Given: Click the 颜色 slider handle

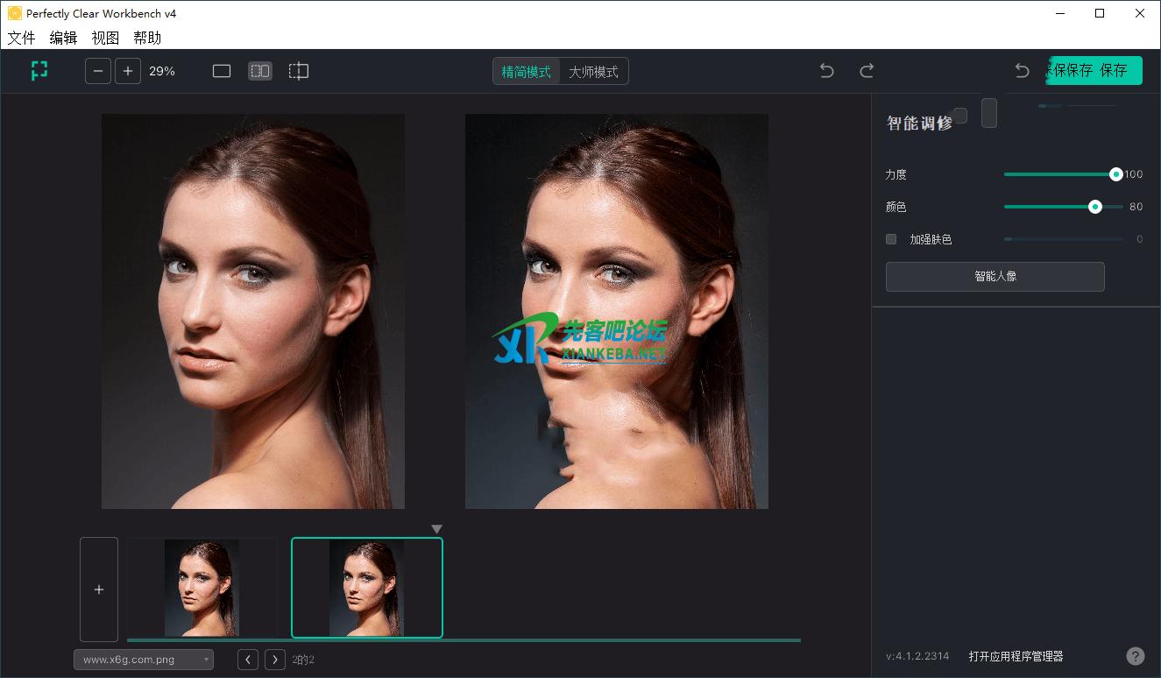Looking at the screenshot, I should tap(1094, 207).
